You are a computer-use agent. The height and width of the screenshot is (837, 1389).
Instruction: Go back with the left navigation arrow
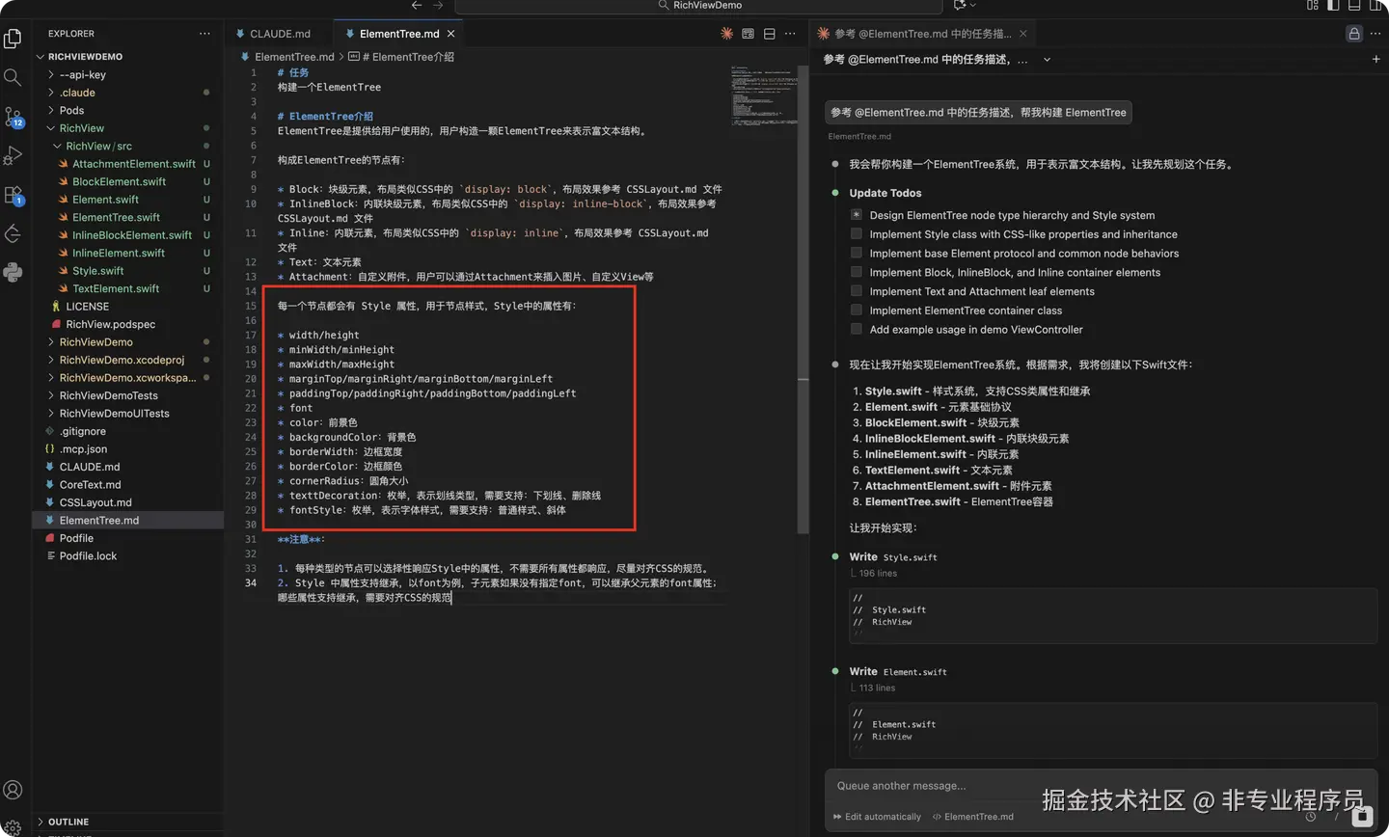(x=417, y=6)
